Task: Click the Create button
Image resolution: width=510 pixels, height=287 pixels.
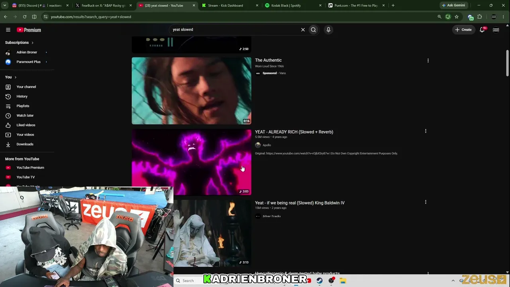Action: coord(463,29)
